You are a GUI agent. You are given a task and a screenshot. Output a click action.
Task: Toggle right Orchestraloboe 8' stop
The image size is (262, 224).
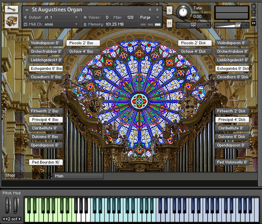(x=232, y=52)
